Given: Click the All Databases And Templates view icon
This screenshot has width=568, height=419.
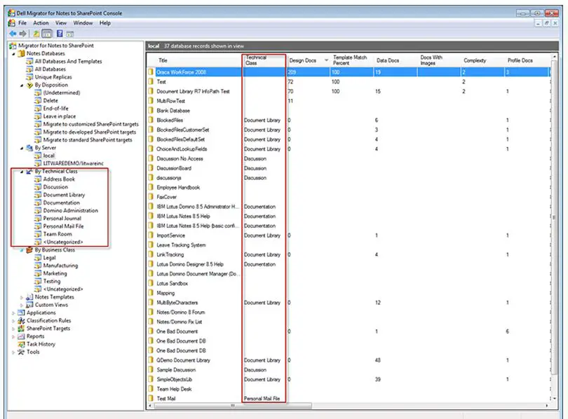Looking at the screenshot, I should pyautogui.click(x=29, y=62).
